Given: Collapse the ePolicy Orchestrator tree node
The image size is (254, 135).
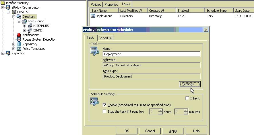Looking at the screenshot, I should click(3, 7).
